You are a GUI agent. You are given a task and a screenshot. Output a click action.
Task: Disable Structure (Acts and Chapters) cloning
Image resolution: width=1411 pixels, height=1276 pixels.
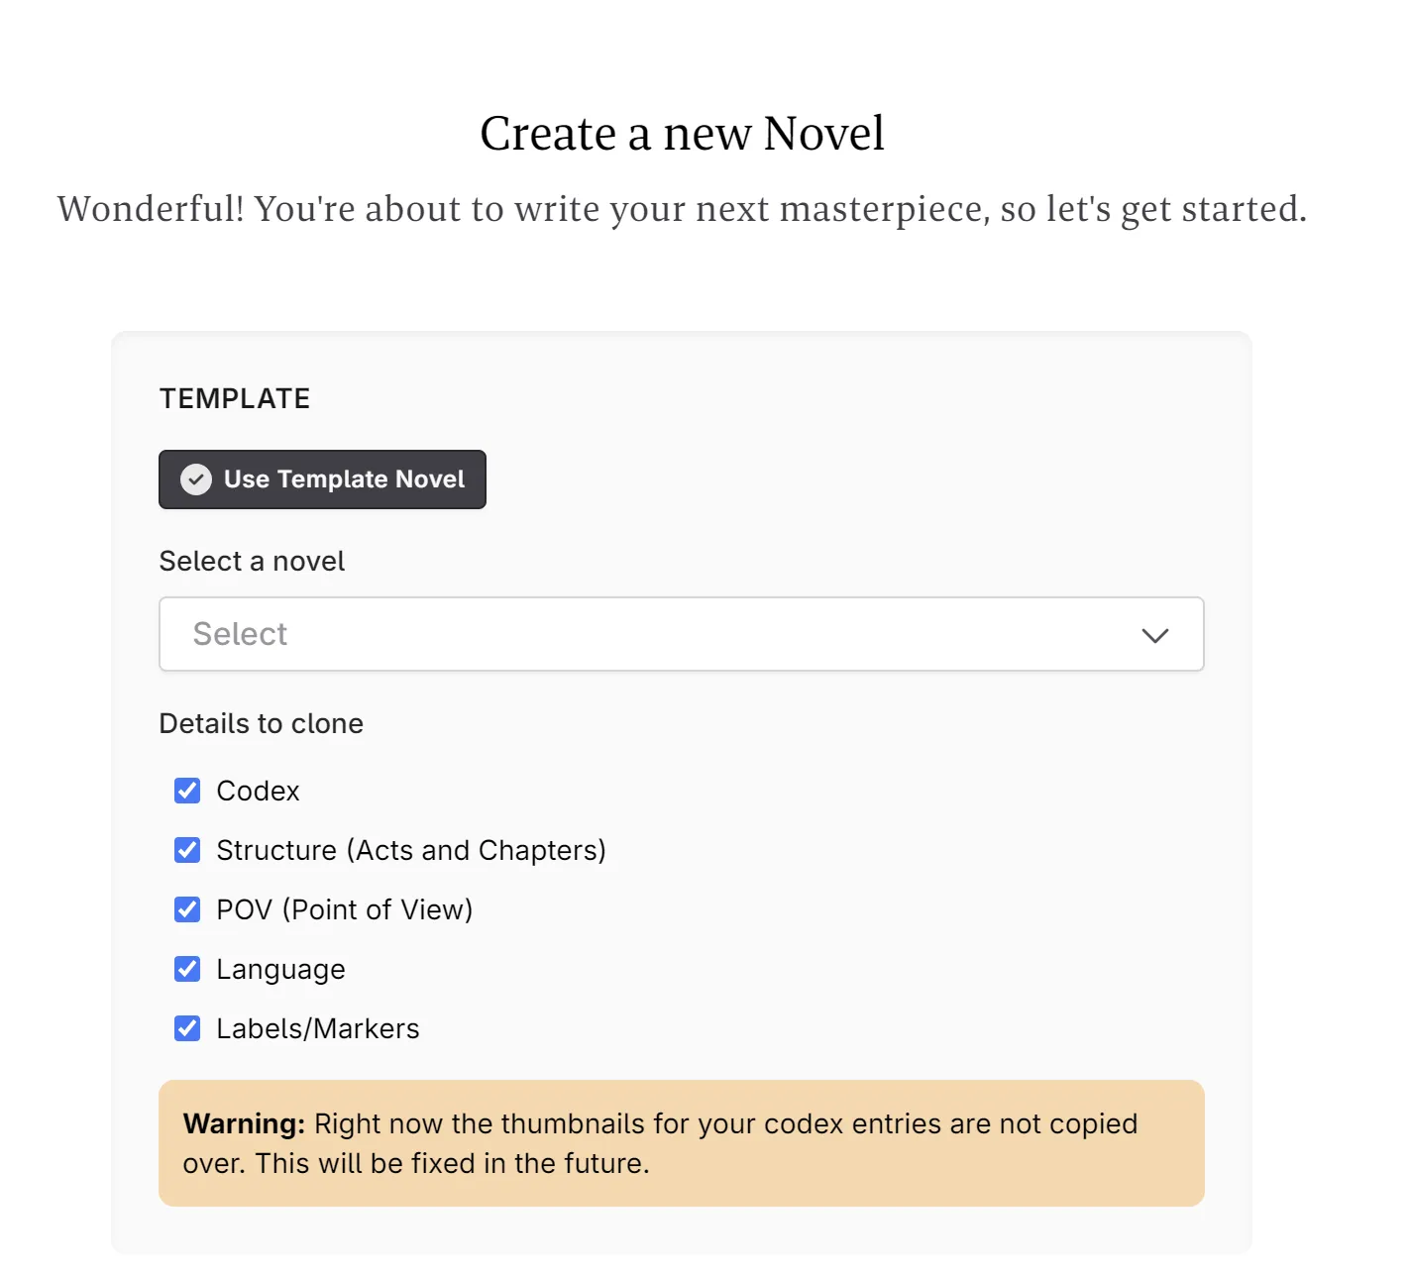187,849
